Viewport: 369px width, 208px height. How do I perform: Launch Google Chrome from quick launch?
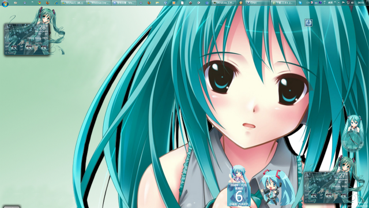point(39,3)
